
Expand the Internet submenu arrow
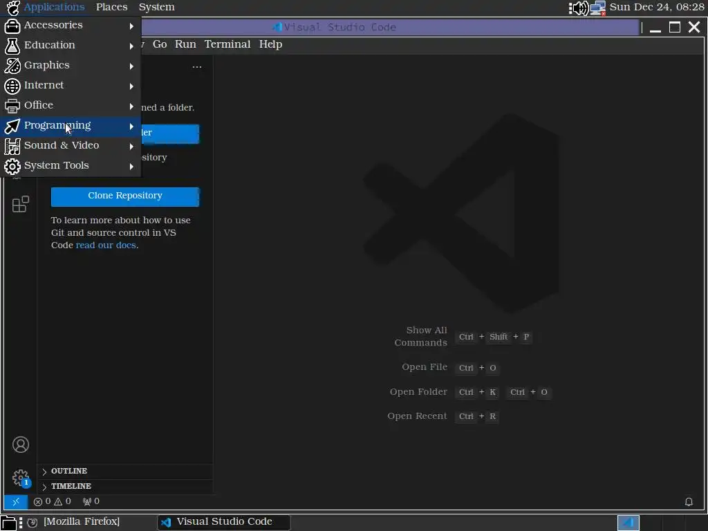click(131, 86)
